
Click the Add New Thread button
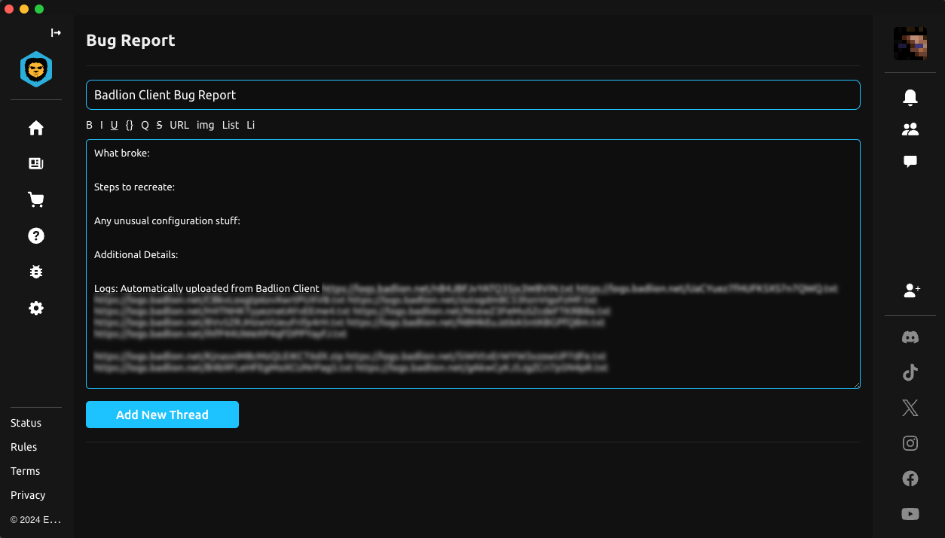pos(162,415)
